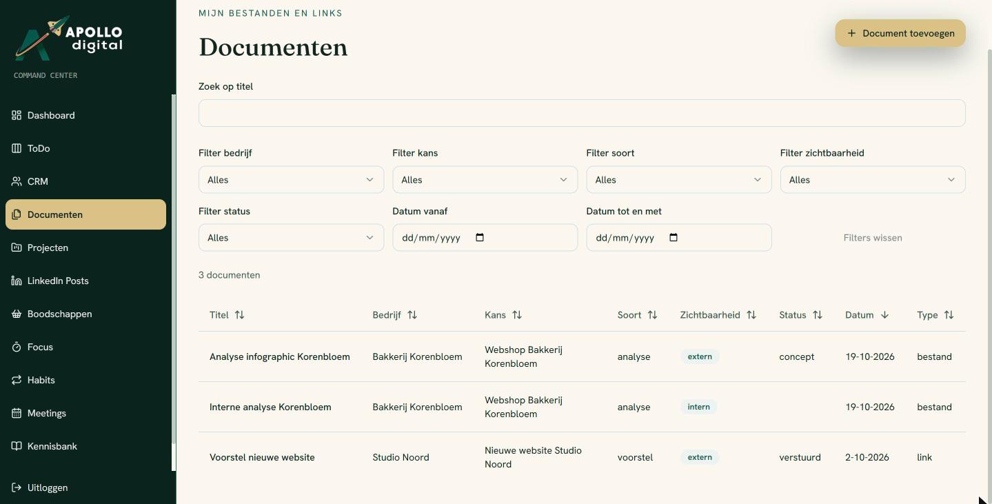Sort by Status using arrows icon

(818, 315)
